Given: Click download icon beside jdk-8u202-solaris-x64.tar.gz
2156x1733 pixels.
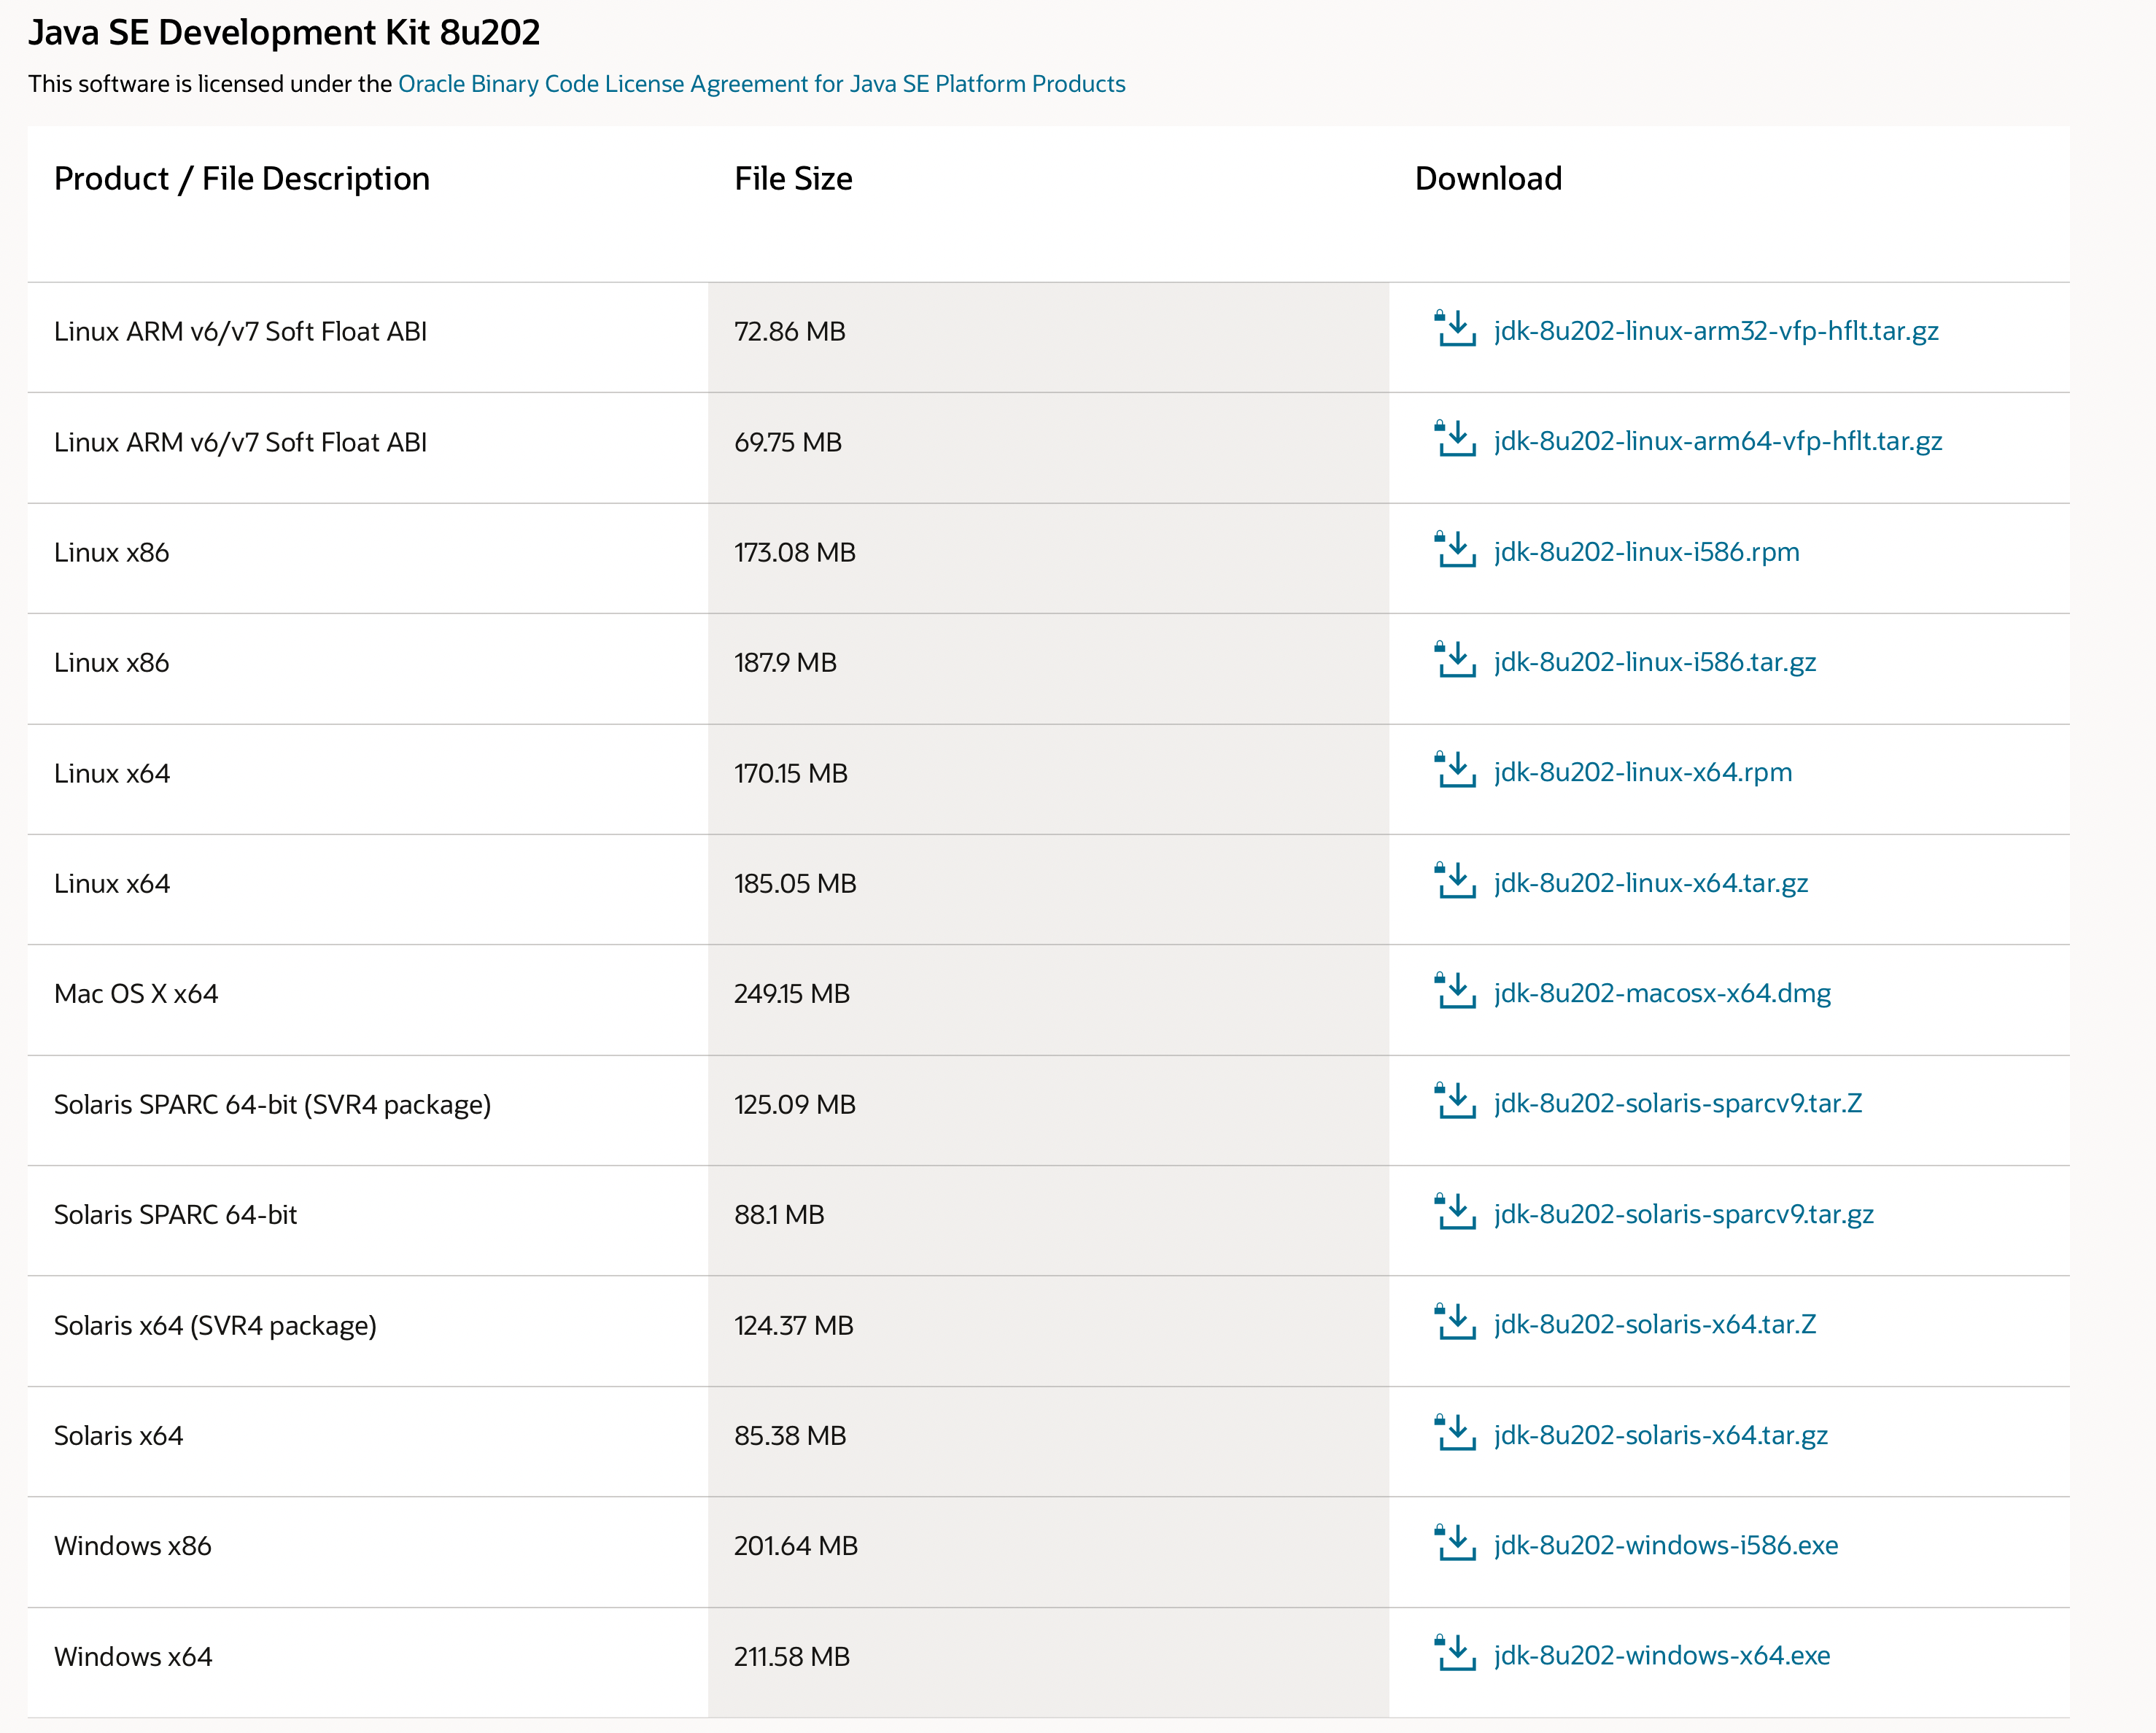Looking at the screenshot, I should tap(1455, 1433).
